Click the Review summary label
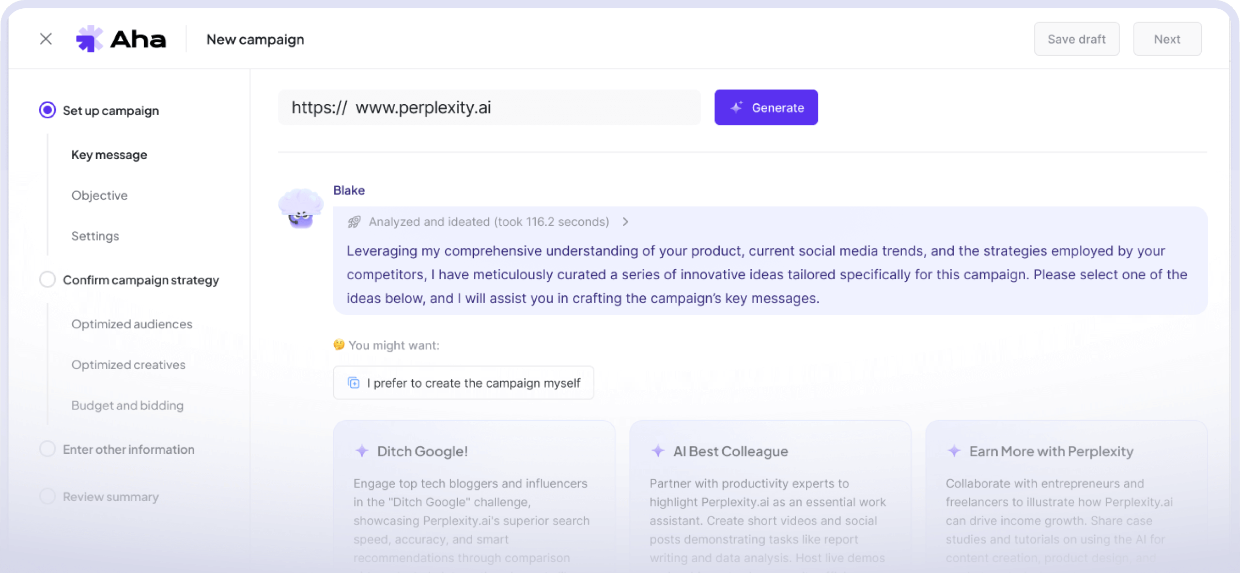Viewport: 1240px width, 573px height. 111,497
